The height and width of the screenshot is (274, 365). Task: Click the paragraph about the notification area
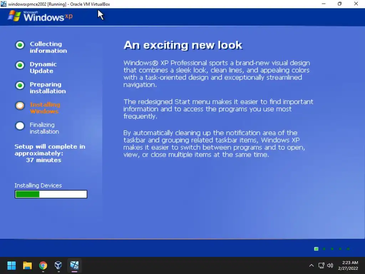click(214, 144)
